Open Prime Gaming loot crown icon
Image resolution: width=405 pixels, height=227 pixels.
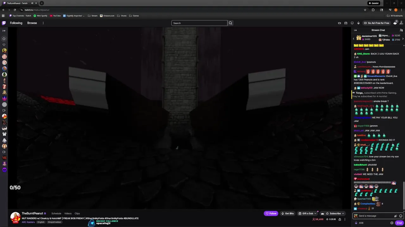tap(340, 23)
